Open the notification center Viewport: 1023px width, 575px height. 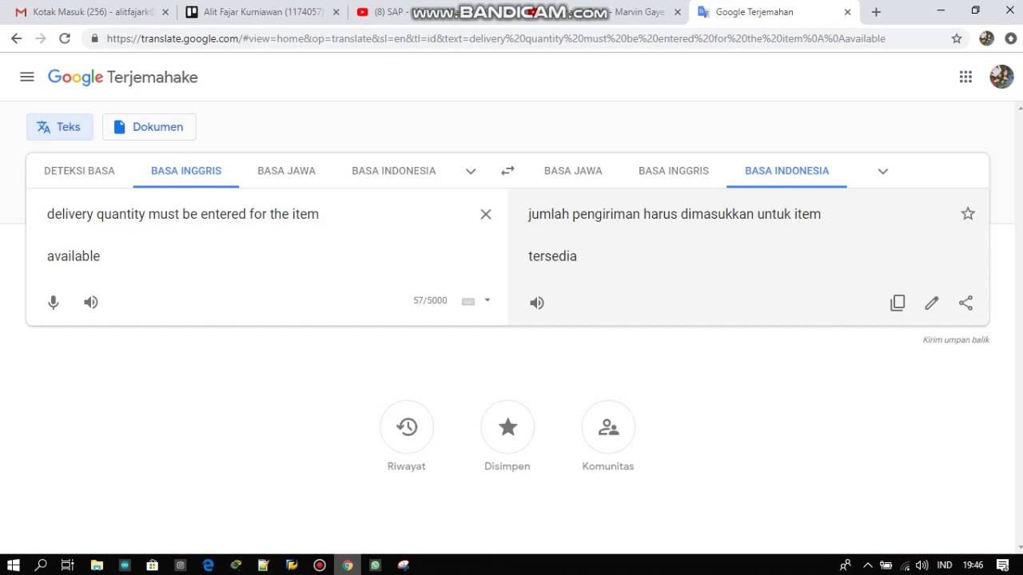(1003, 565)
